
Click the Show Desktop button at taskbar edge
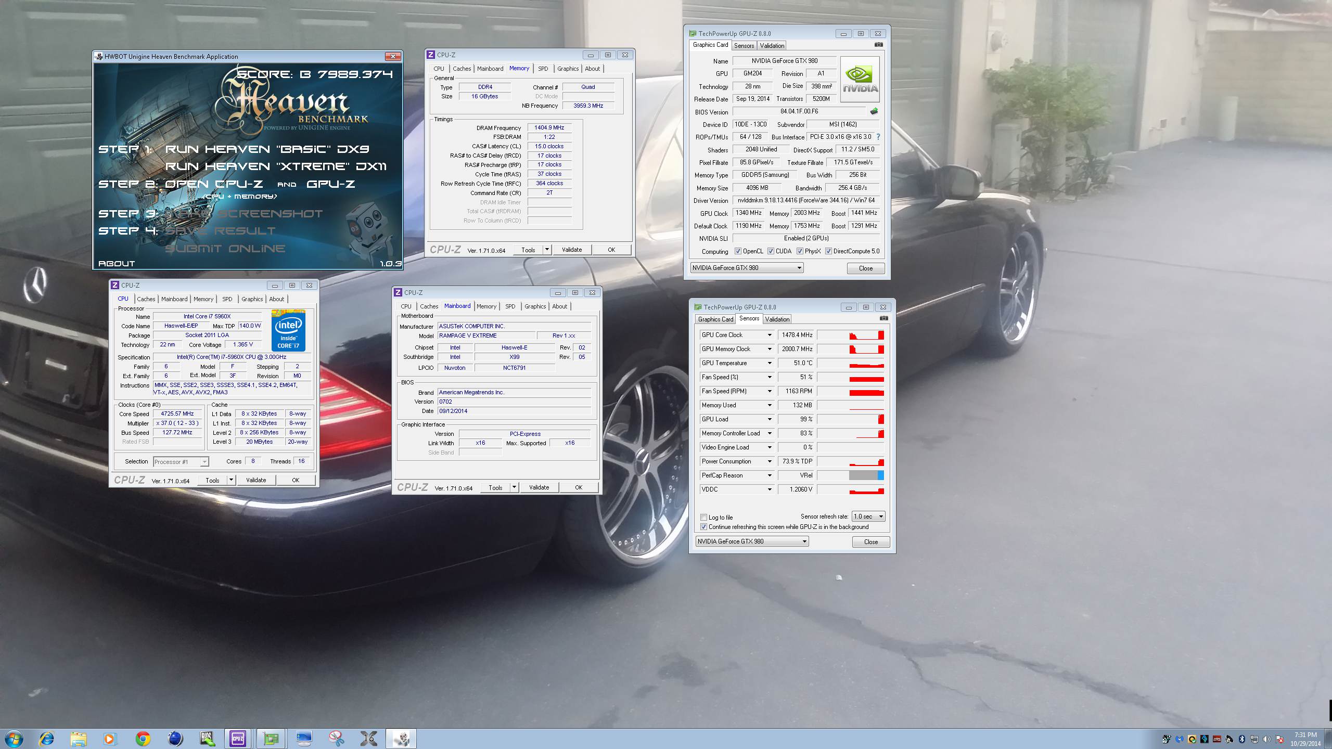click(x=1328, y=739)
